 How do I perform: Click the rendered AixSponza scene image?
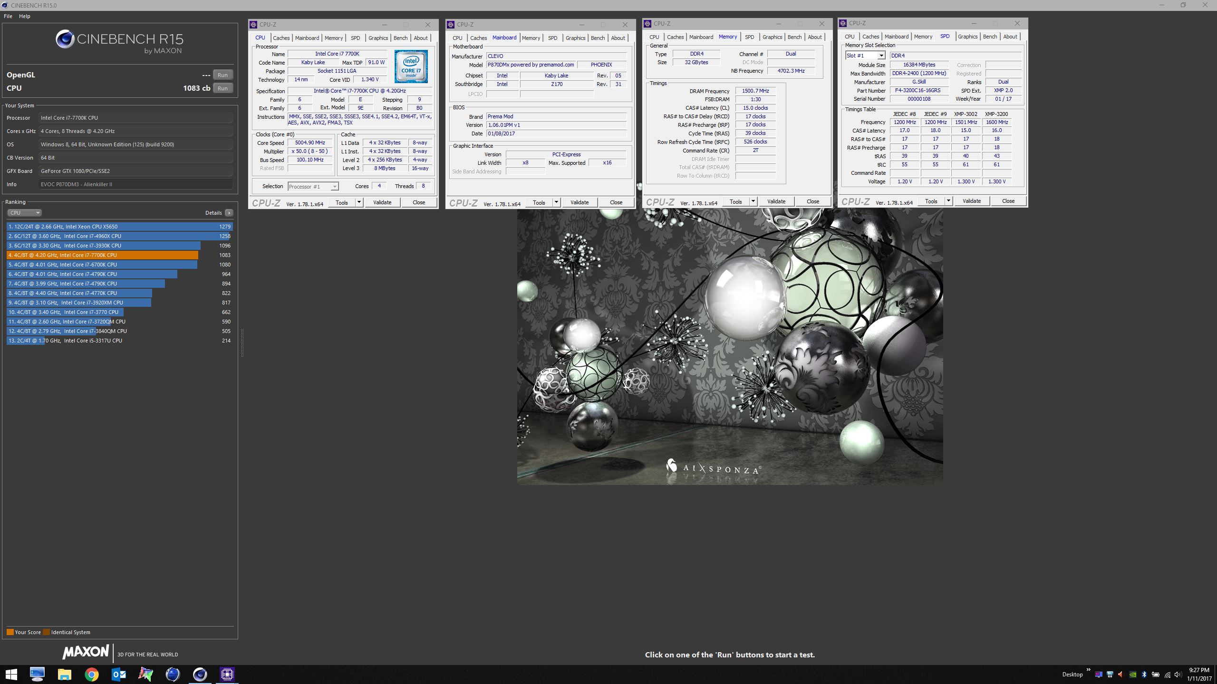[730, 347]
